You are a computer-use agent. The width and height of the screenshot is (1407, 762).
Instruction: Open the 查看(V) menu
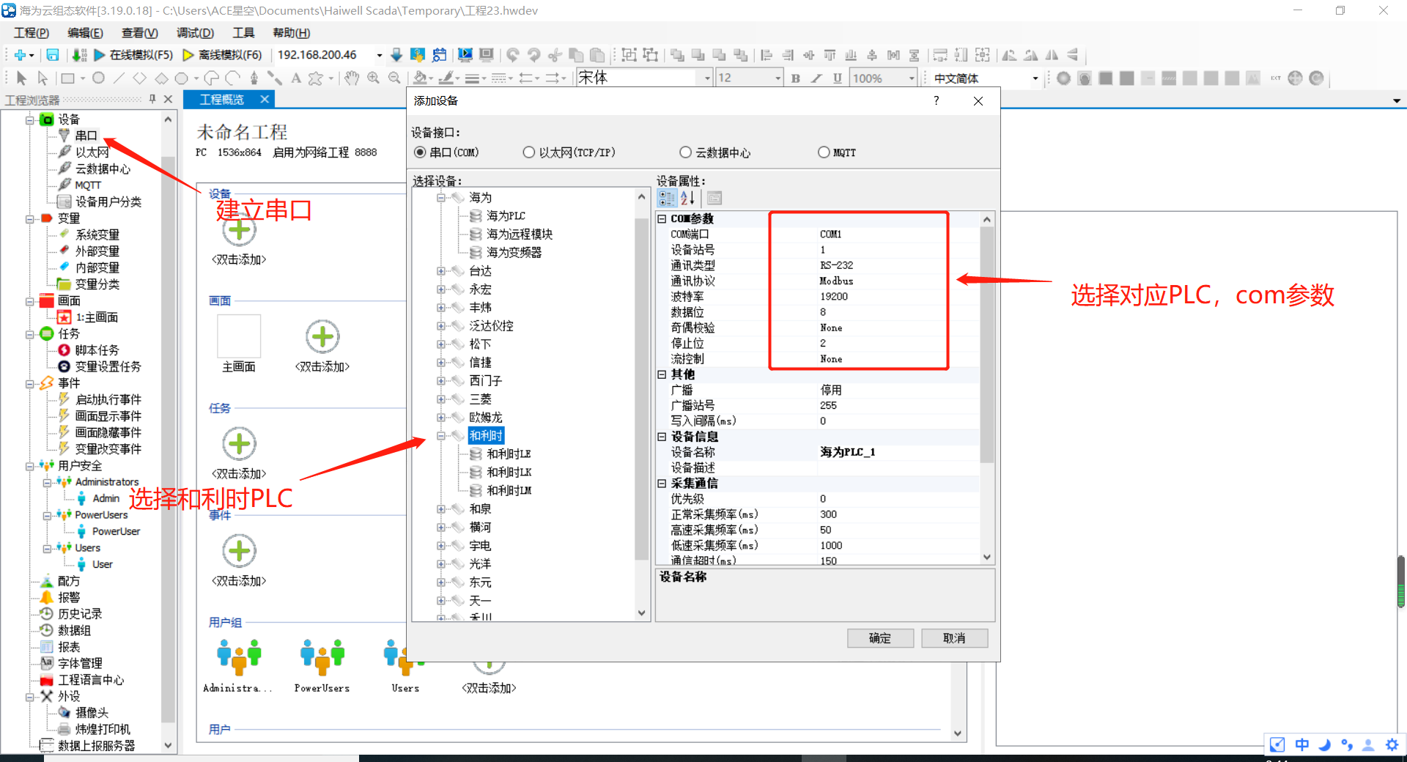click(139, 33)
